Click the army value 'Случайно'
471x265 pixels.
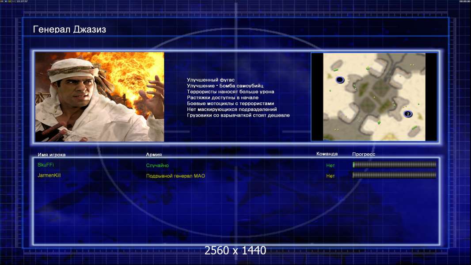(157, 165)
